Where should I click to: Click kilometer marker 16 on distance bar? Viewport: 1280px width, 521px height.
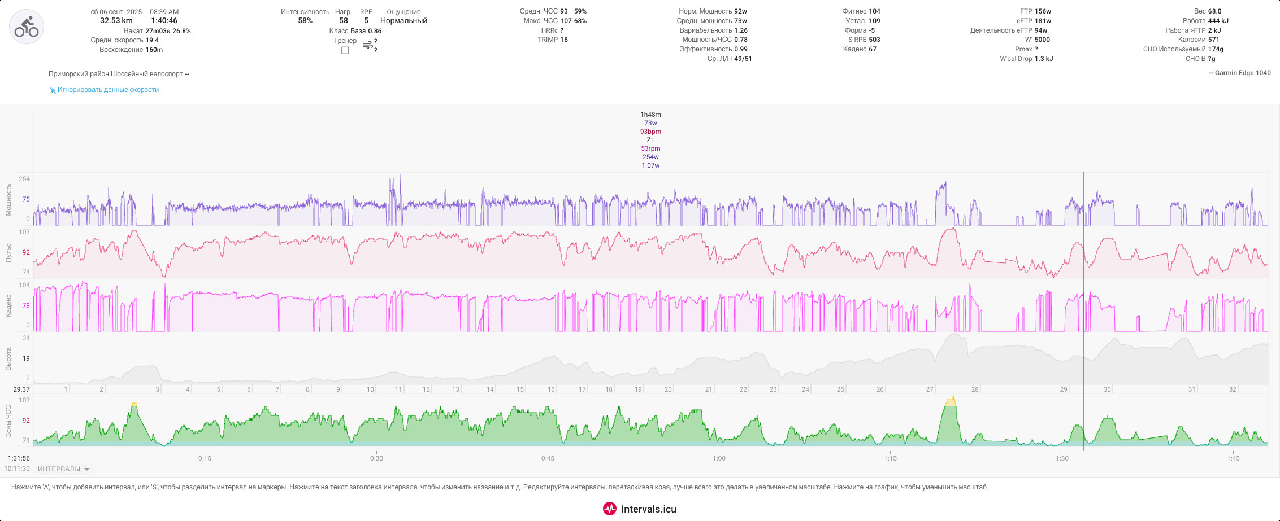551,389
